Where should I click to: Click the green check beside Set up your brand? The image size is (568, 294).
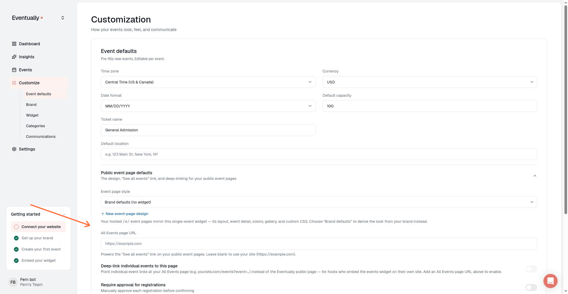click(x=16, y=238)
